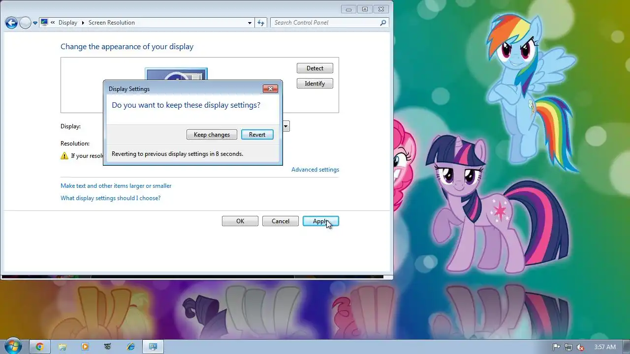Go back with the back arrow button
The image size is (630, 354).
pyautogui.click(x=11, y=23)
